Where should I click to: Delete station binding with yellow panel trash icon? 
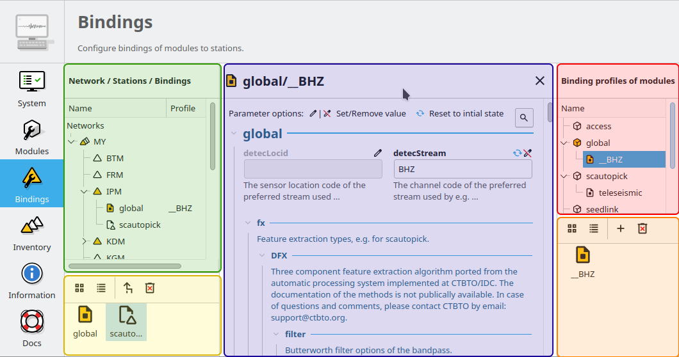(x=150, y=288)
